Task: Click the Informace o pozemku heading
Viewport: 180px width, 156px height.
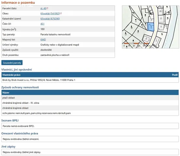Action: click(x=18, y=3)
